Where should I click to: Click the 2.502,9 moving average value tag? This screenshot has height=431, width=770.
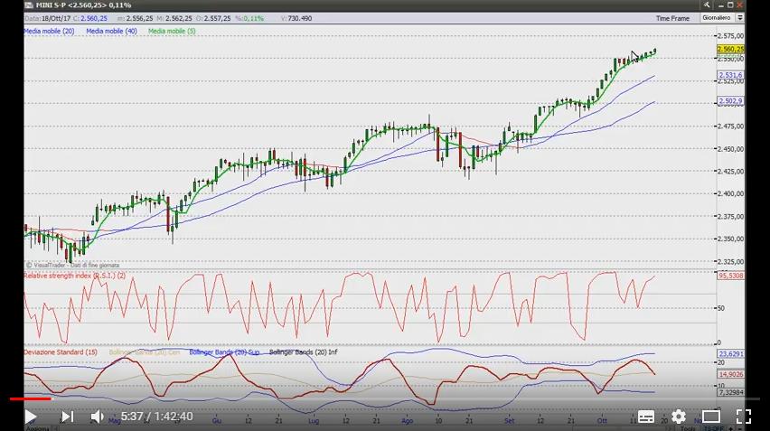[730, 101]
